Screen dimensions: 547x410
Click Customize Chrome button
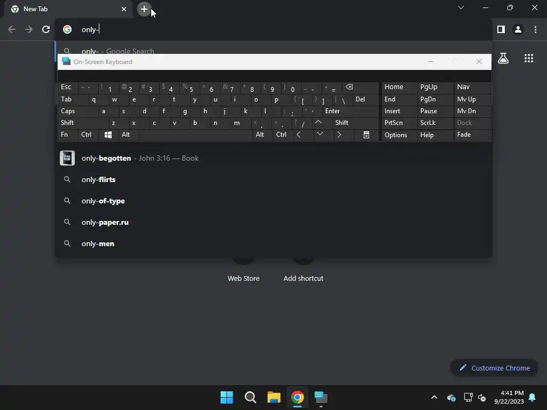[x=494, y=368]
